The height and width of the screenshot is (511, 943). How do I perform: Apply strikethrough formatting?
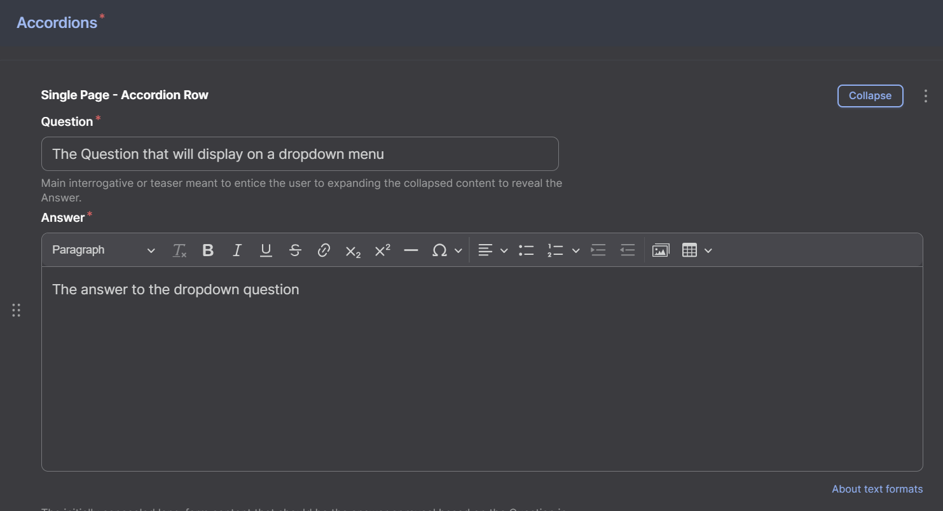pyautogui.click(x=295, y=250)
